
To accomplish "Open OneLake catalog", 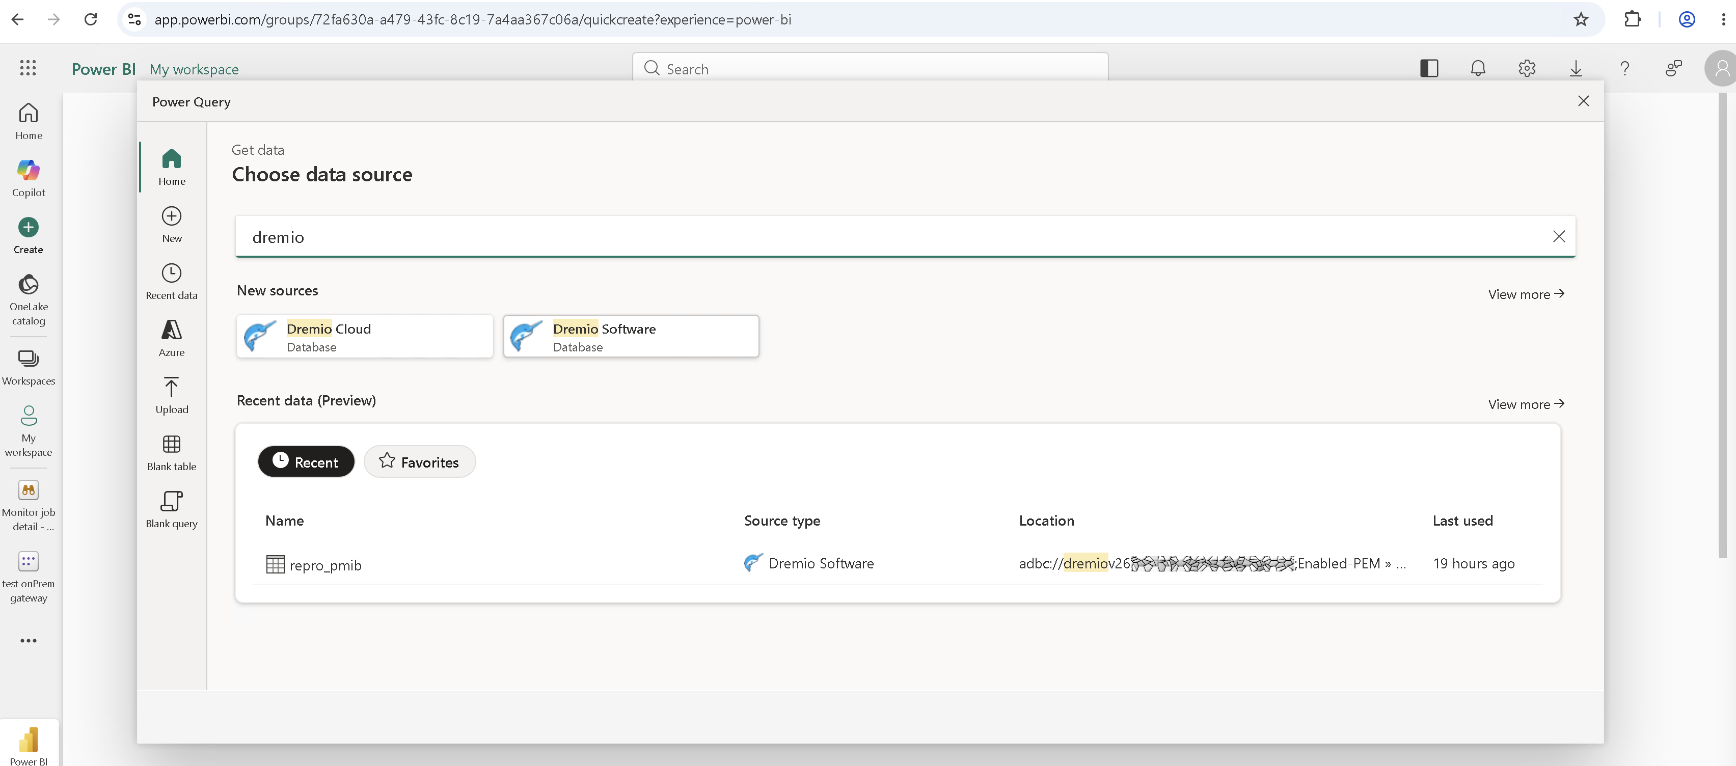I will pyautogui.click(x=29, y=300).
